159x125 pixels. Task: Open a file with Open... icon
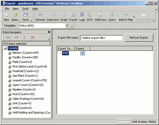(16, 17)
